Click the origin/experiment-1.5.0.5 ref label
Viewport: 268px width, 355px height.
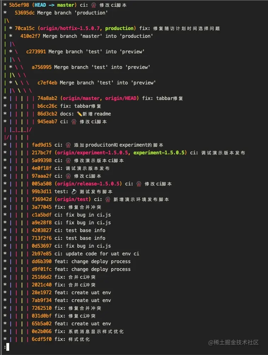point(93,153)
